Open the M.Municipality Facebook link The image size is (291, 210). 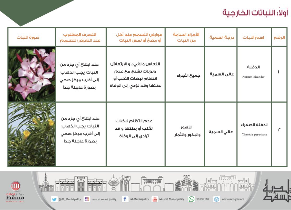pyautogui.click(x=140, y=199)
